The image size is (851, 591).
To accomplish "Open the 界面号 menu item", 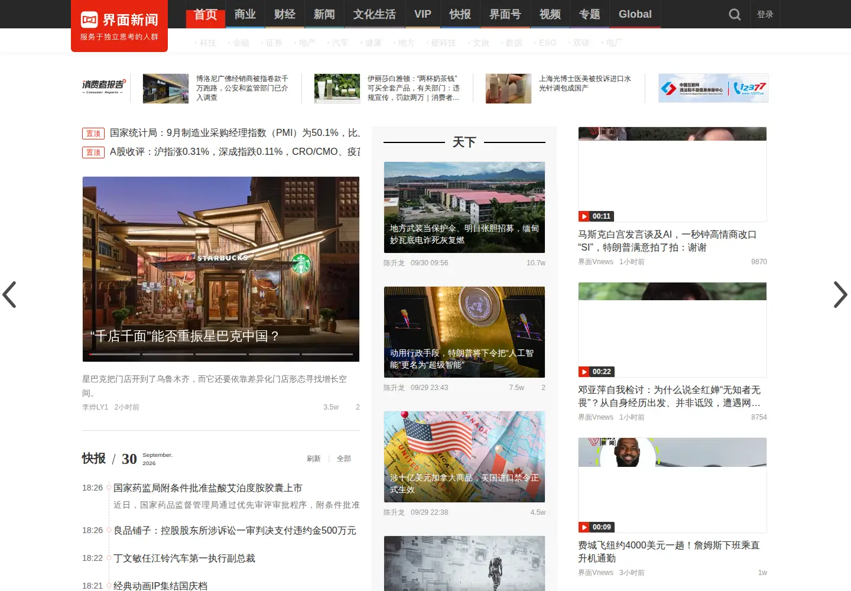I will pos(505,14).
